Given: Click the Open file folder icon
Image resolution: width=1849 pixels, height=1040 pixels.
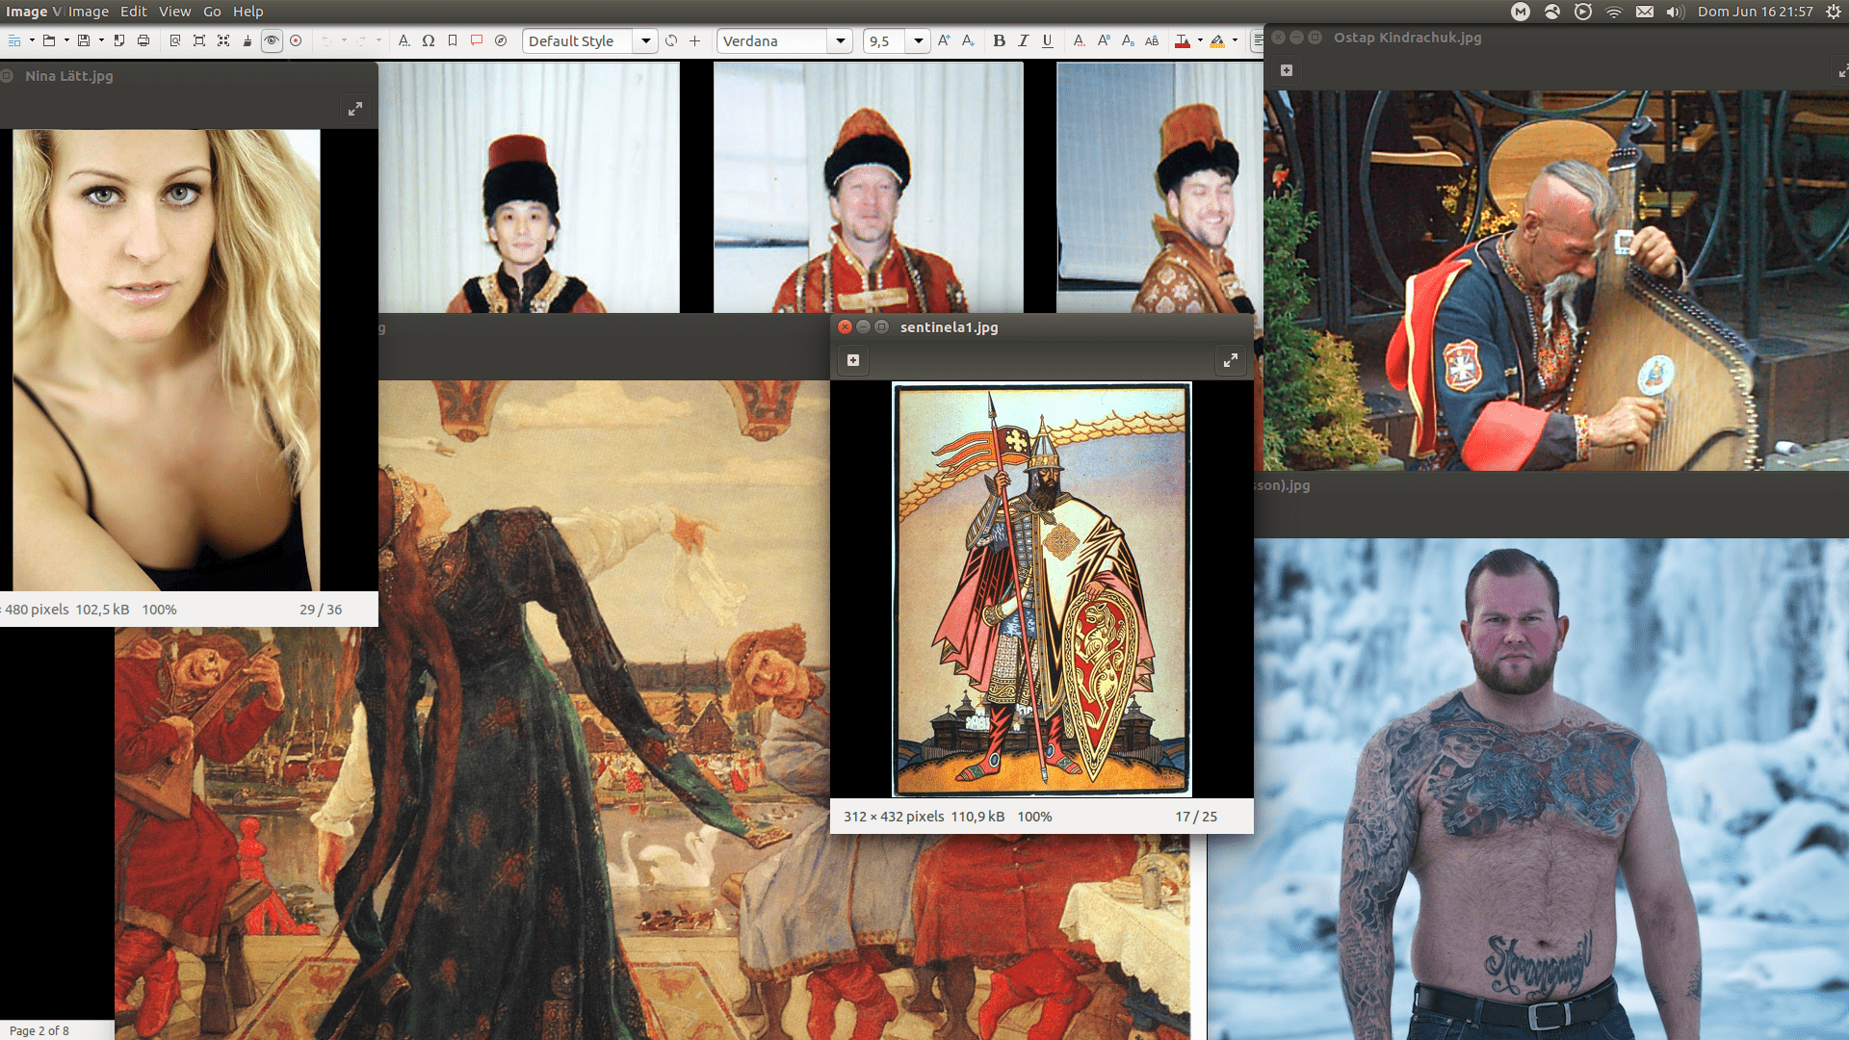Looking at the screenshot, I should click(x=49, y=41).
